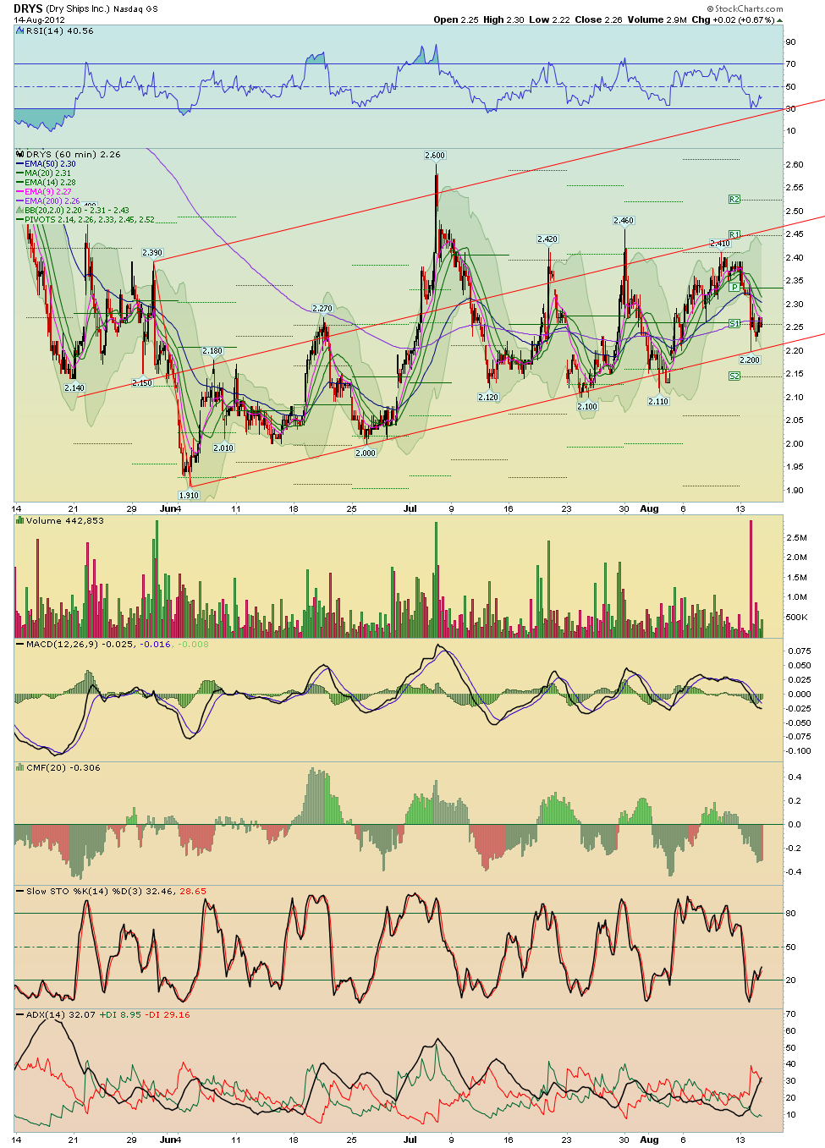
Task: Click the P pivot point marker
Action: point(734,287)
